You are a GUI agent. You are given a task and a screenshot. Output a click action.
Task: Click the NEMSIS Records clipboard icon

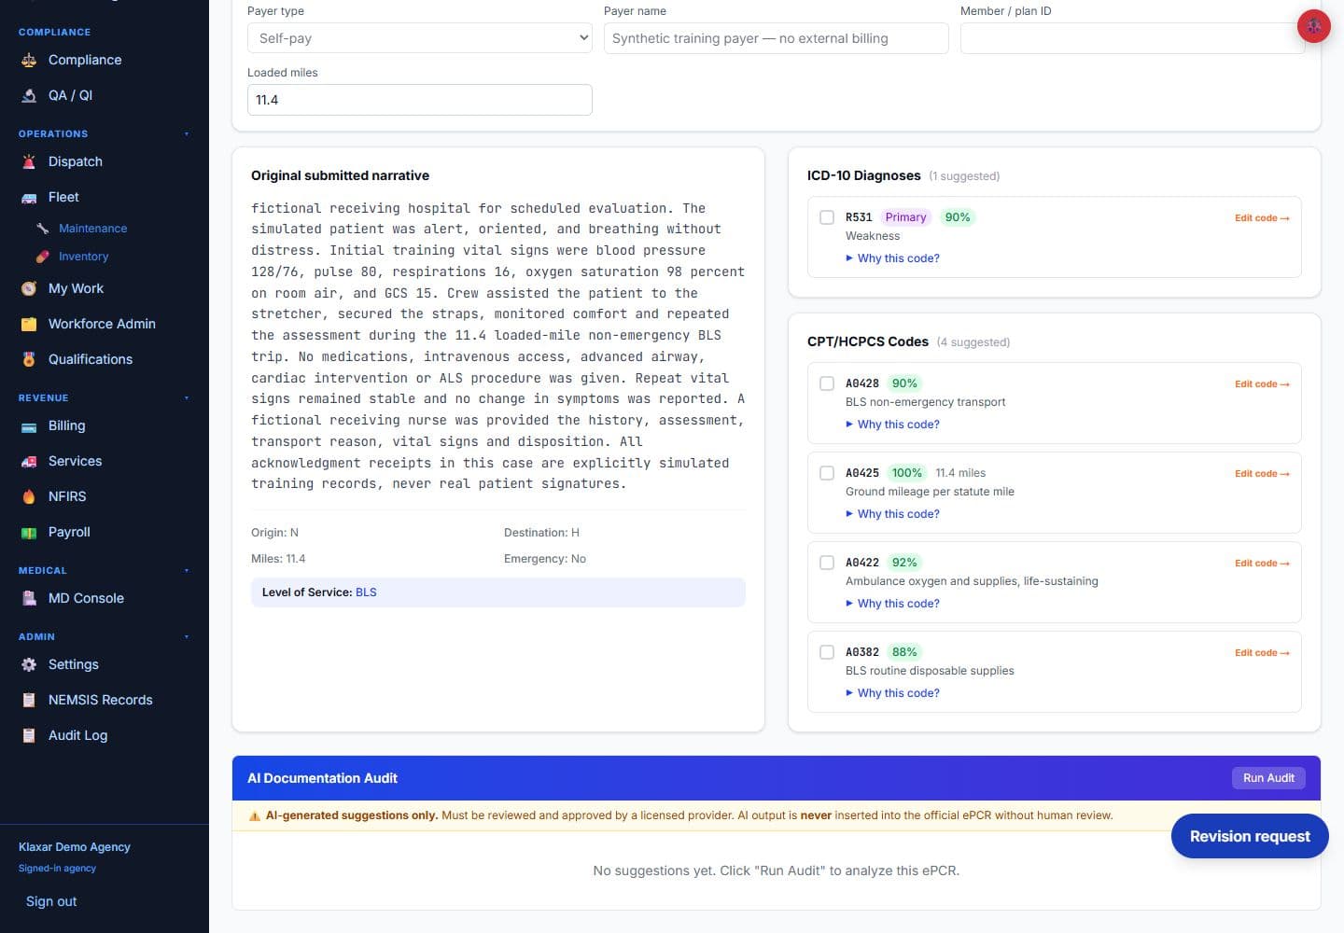click(x=29, y=700)
